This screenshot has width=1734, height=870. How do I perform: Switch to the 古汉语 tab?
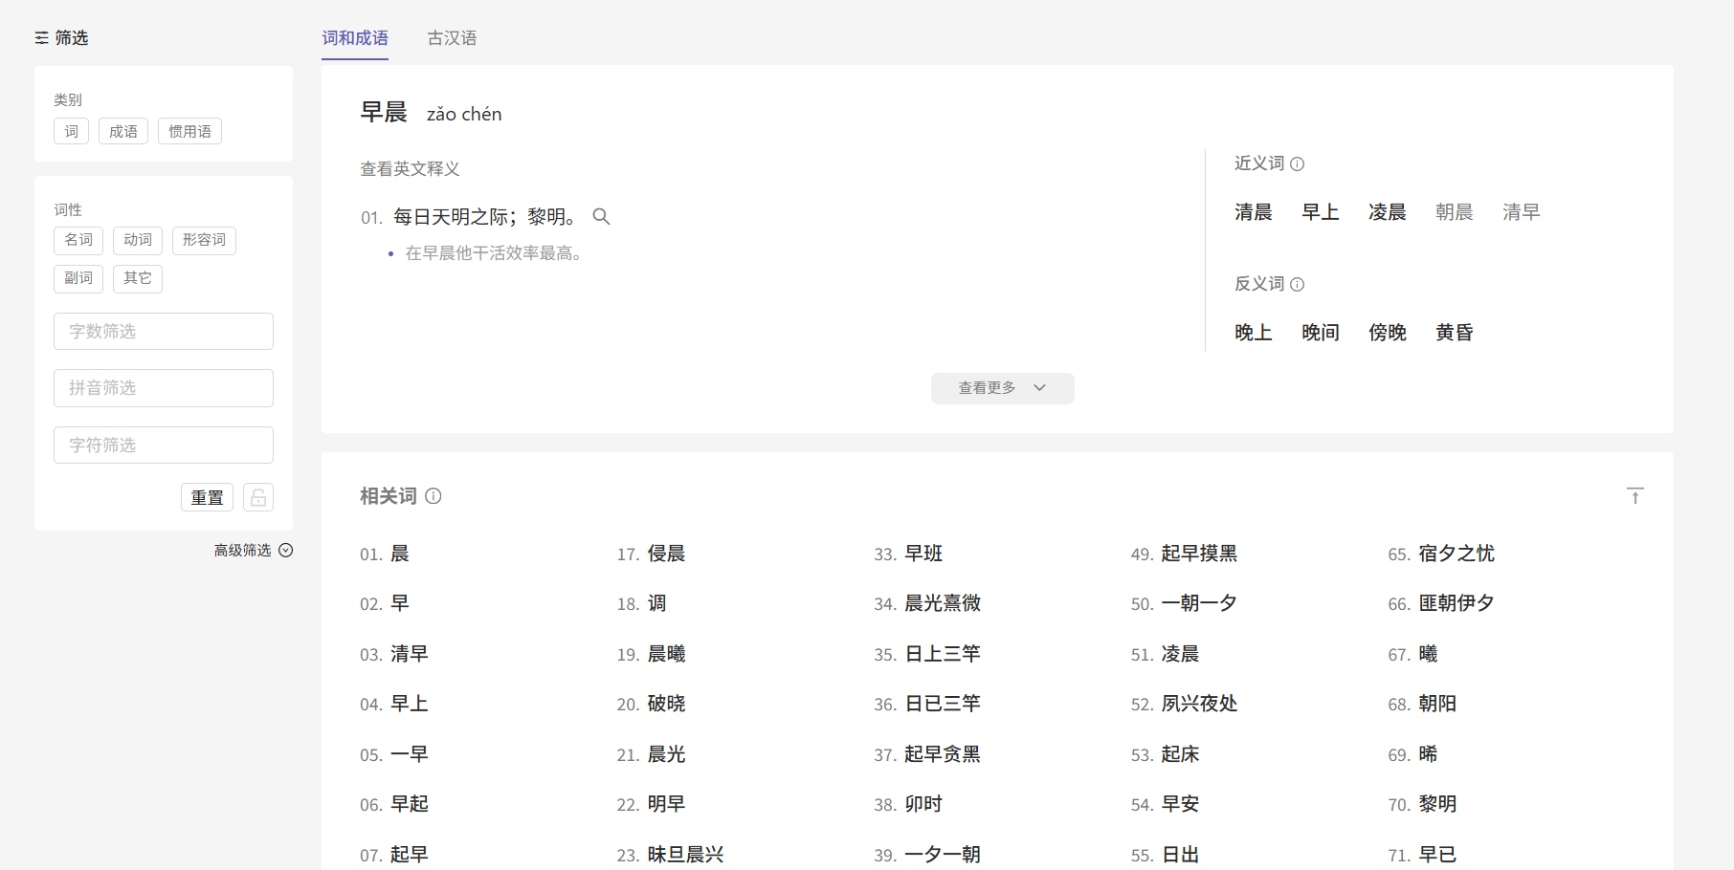[452, 38]
